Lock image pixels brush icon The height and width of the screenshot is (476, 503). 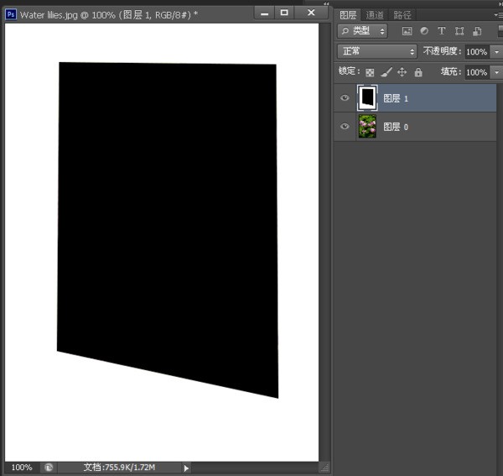pos(386,72)
